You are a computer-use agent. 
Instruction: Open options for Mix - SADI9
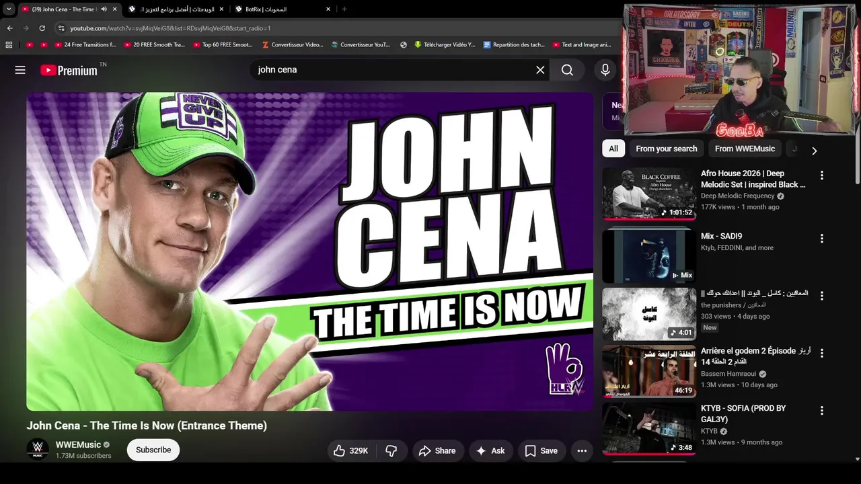[x=821, y=239]
